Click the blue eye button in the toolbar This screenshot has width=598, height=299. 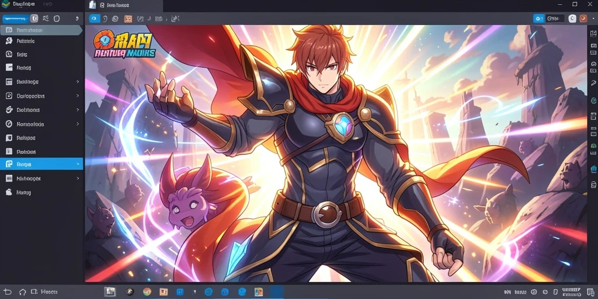(x=94, y=18)
